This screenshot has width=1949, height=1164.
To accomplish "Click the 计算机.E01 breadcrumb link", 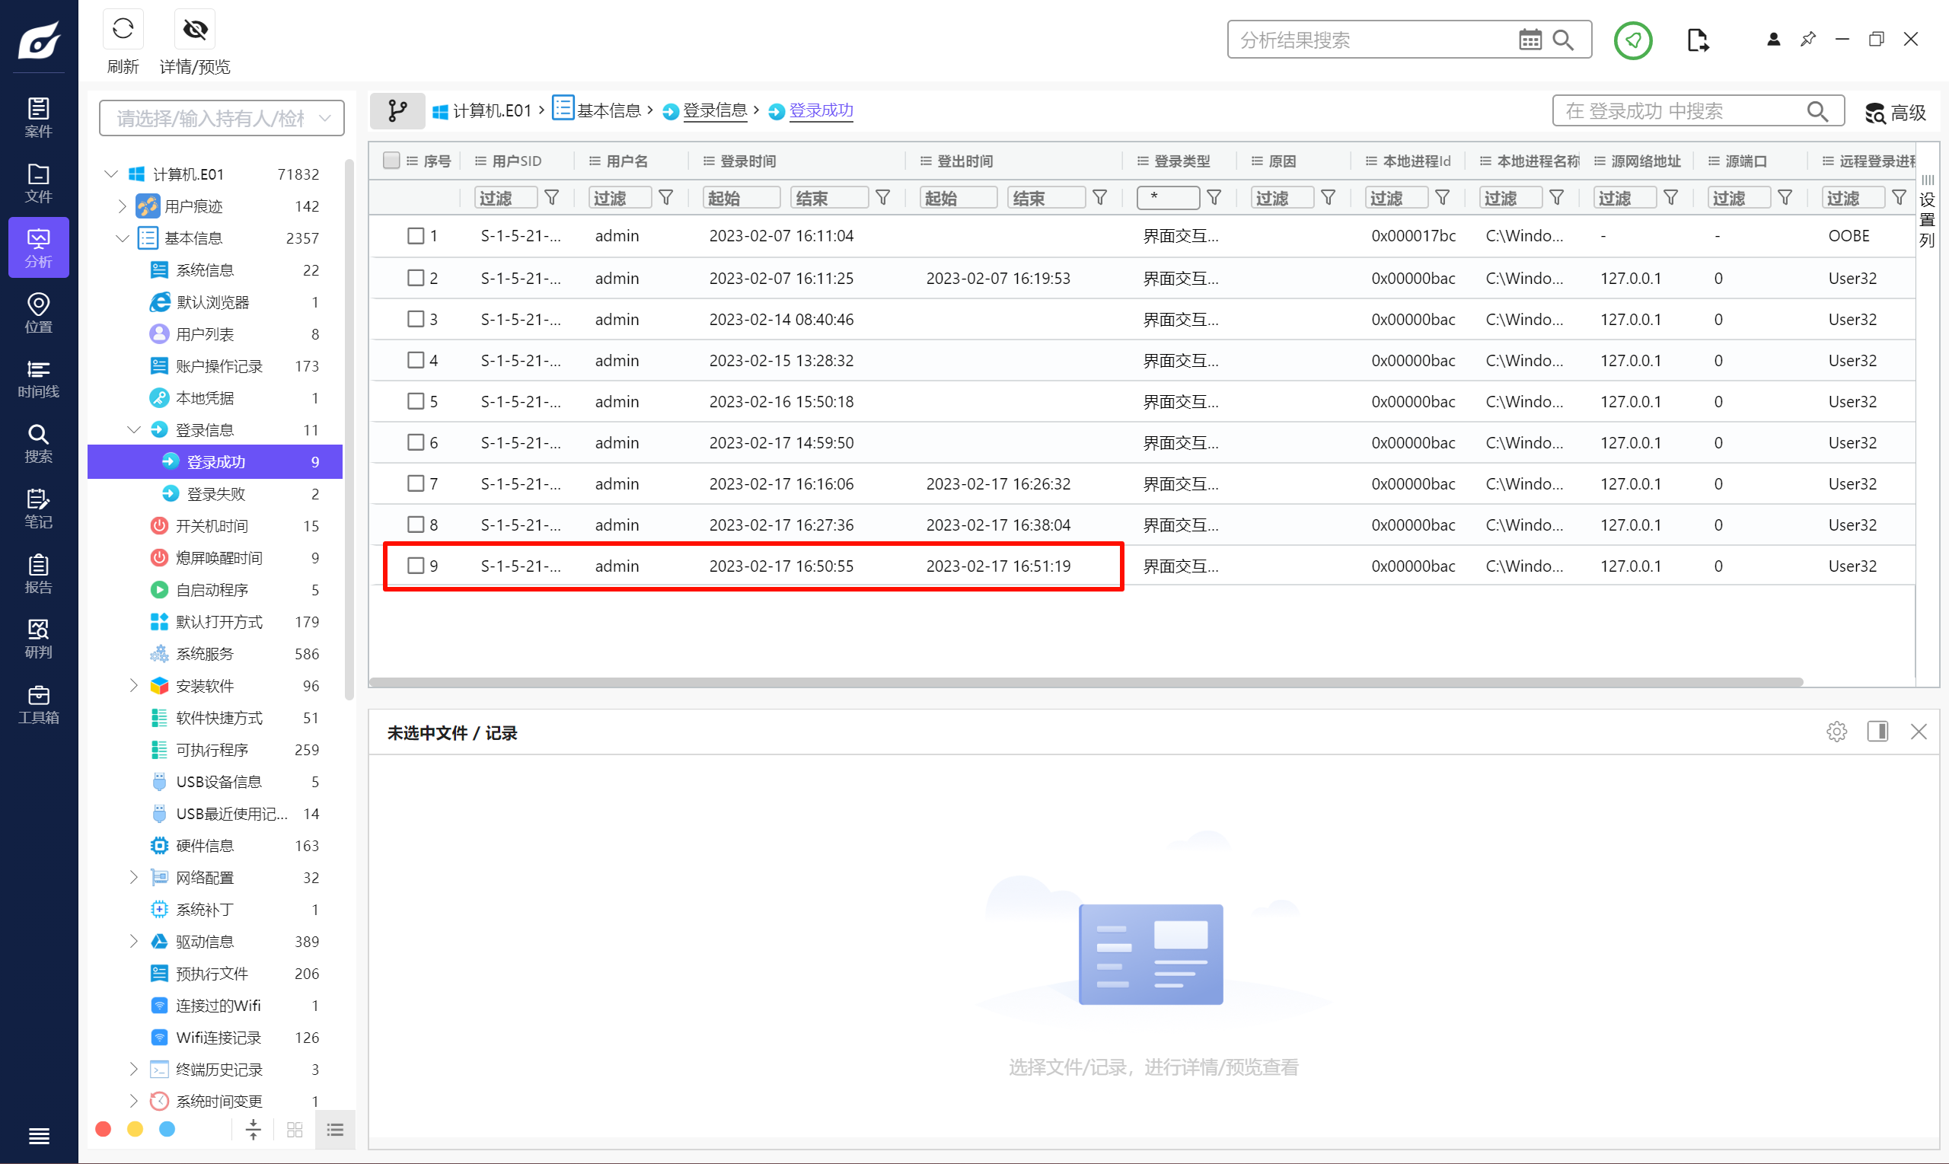I will (x=483, y=110).
